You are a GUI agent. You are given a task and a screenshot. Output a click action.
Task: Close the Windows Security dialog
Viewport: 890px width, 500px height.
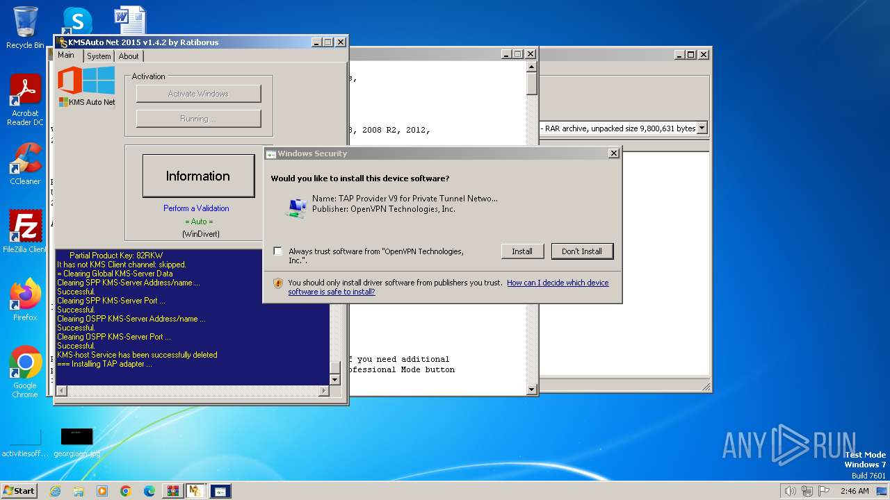613,153
